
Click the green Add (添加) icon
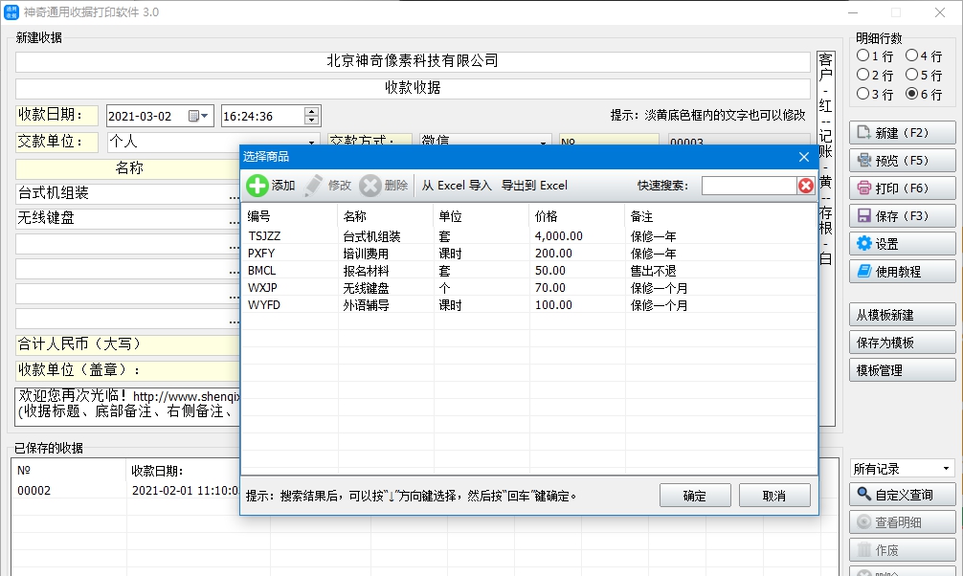click(x=258, y=186)
